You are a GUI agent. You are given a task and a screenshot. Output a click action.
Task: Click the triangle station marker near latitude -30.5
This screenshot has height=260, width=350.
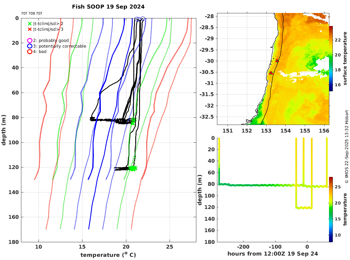pyautogui.click(x=271, y=73)
